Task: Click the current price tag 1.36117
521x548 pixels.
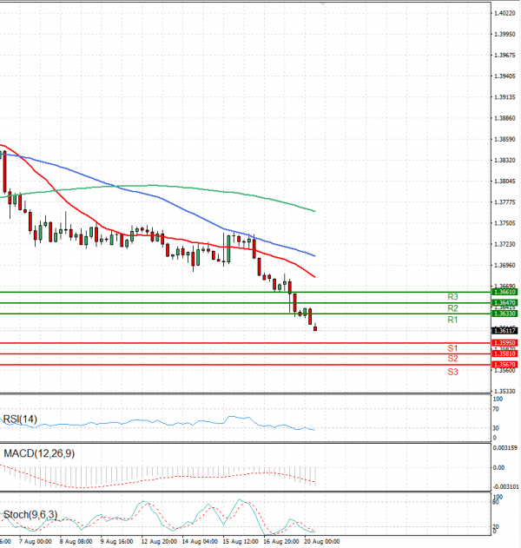Action: coord(505,331)
